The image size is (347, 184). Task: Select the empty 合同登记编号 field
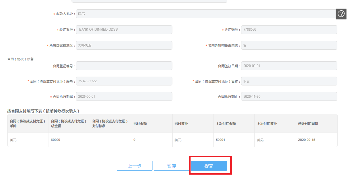(124, 66)
